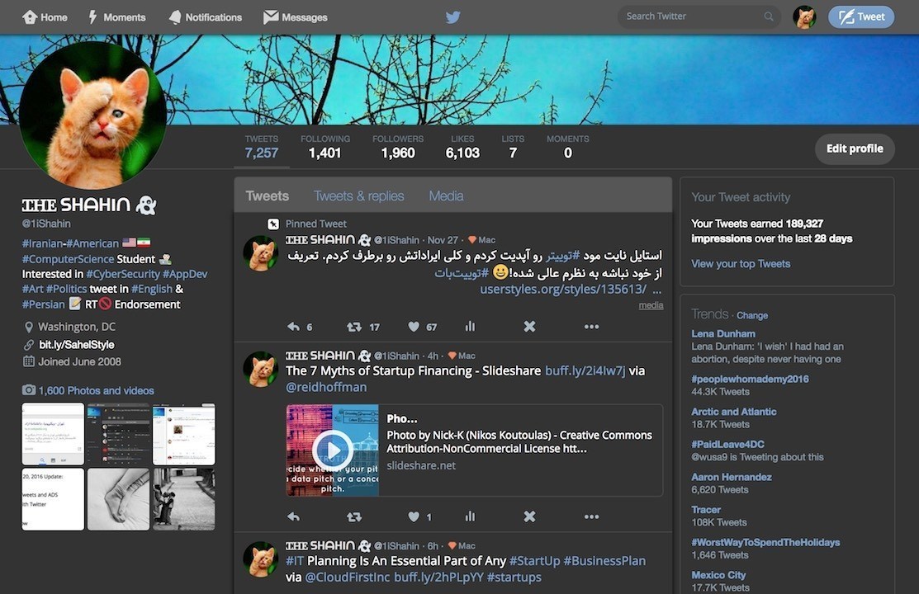Open the Media tab

click(x=446, y=196)
